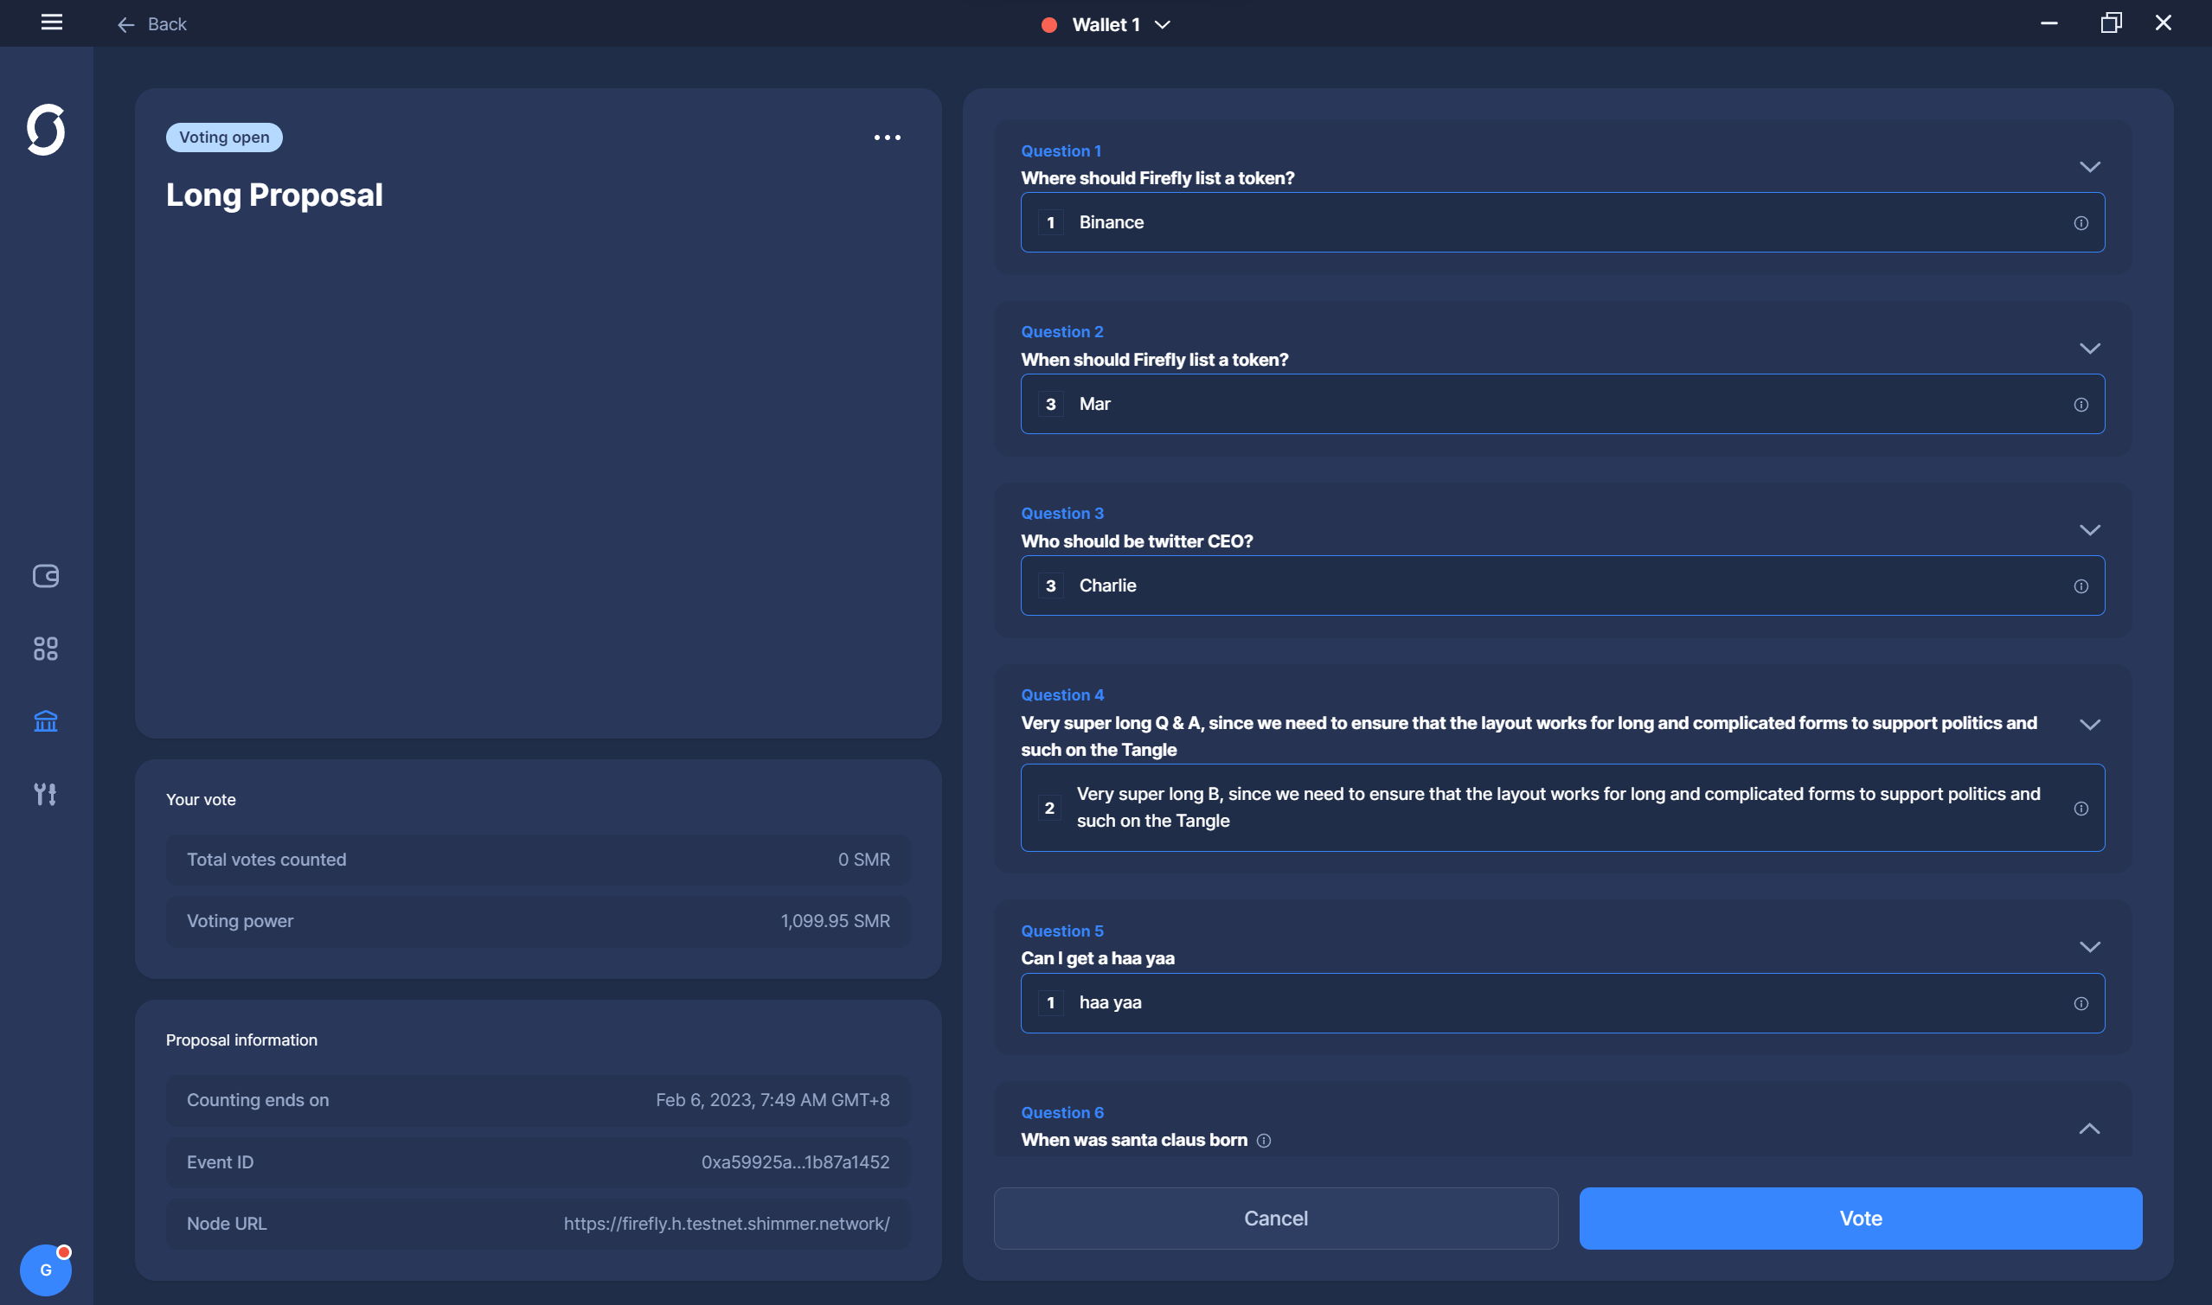The image size is (2212, 1305).
Task: Open the profile avatar with notification dot
Action: pos(46,1269)
